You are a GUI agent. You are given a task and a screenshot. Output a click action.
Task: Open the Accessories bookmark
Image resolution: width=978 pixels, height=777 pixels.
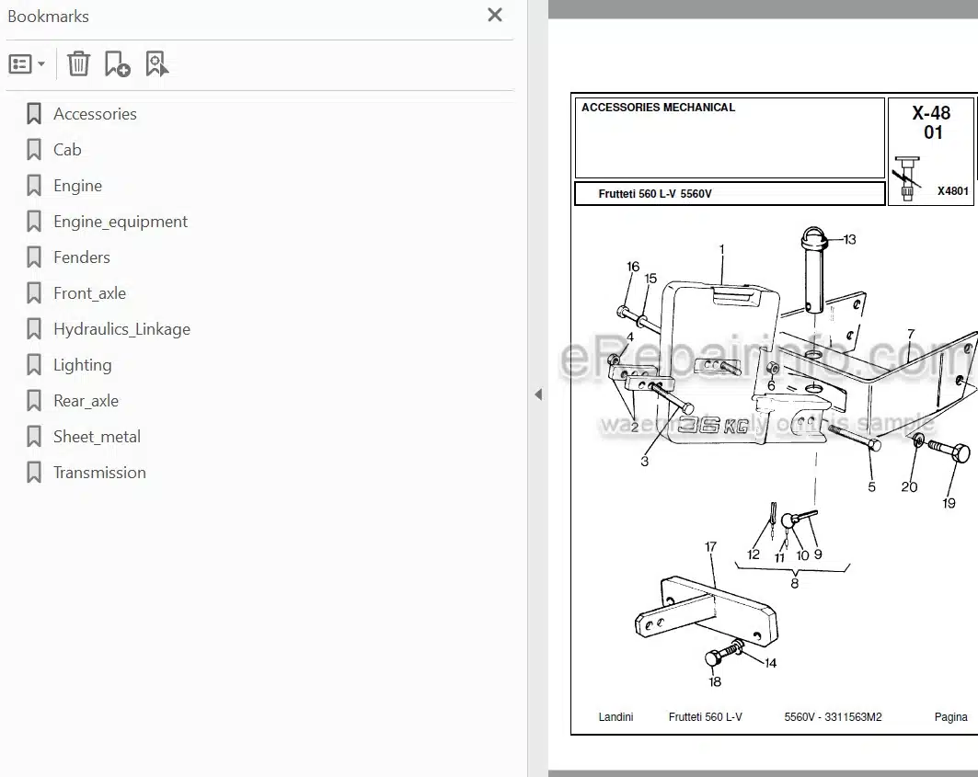pyautogui.click(x=95, y=114)
